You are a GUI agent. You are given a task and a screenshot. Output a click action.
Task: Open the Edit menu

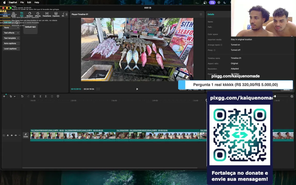click(29, 3)
